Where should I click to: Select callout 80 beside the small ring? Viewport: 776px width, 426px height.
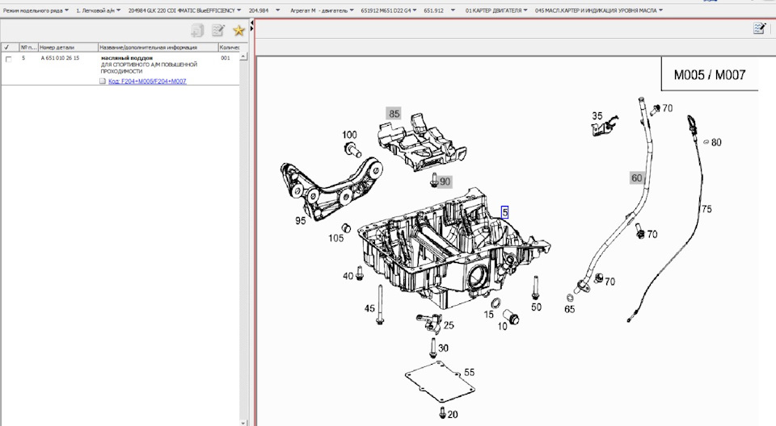point(716,142)
